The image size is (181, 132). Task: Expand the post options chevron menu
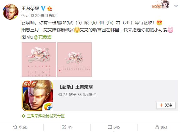coord(176,6)
